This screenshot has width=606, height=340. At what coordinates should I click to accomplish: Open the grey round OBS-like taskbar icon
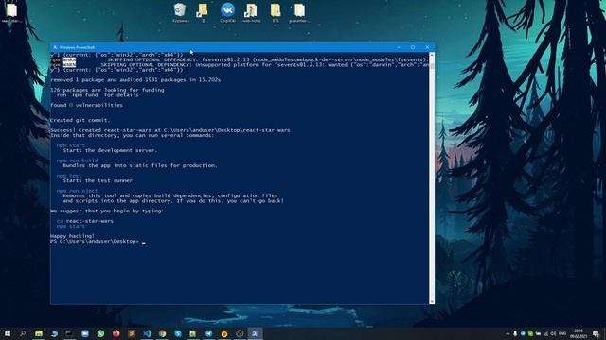240,333
